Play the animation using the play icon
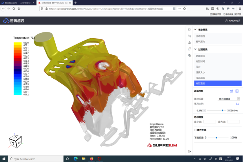This screenshot has height=162, width=243. point(237,91)
